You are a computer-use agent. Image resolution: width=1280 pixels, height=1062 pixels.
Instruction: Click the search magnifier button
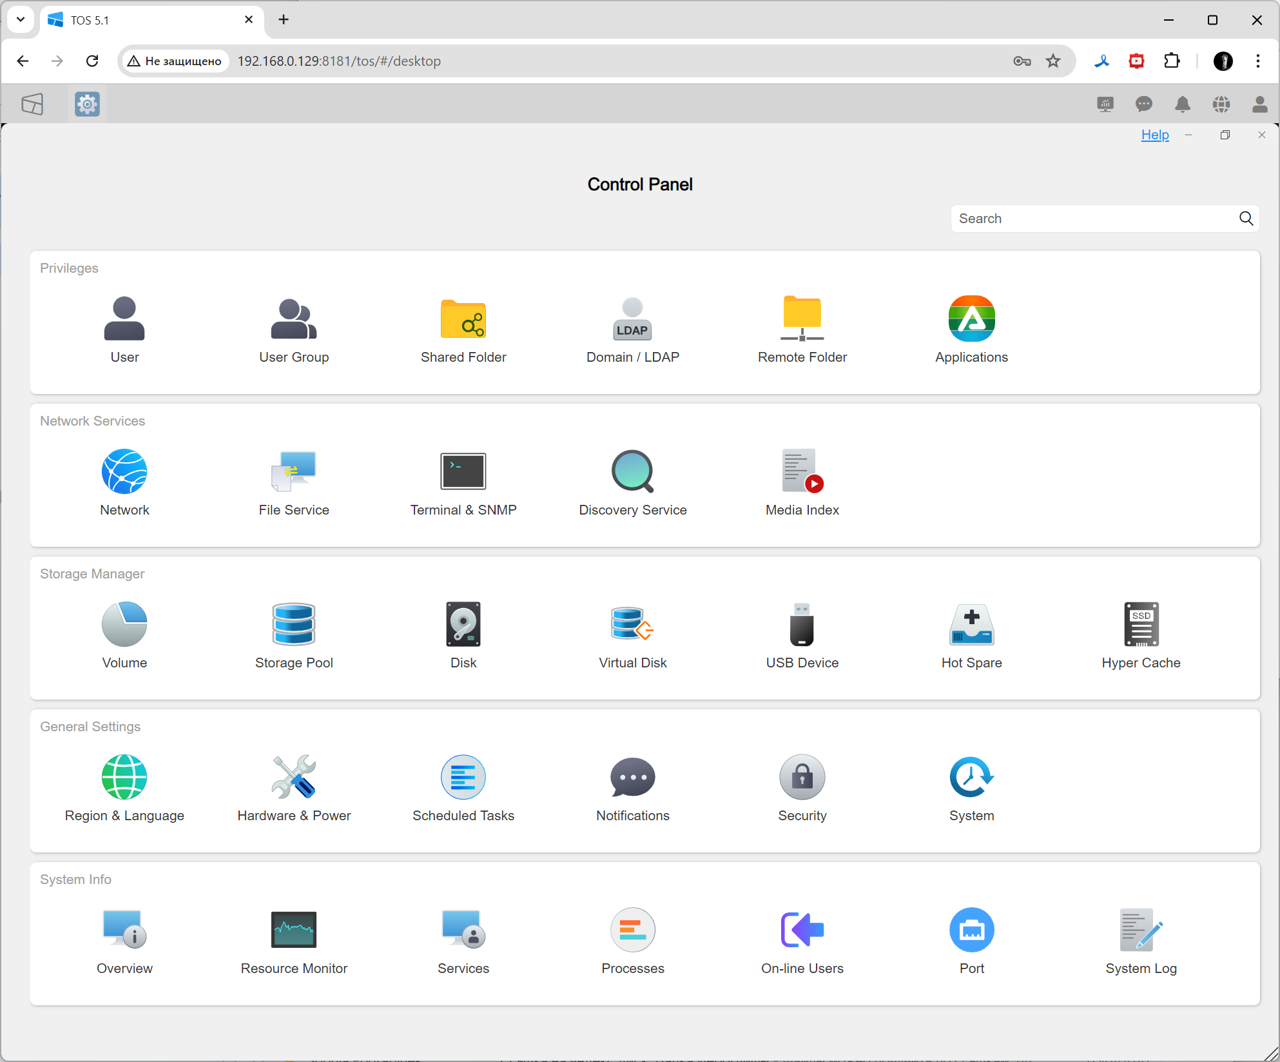[1246, 219]
